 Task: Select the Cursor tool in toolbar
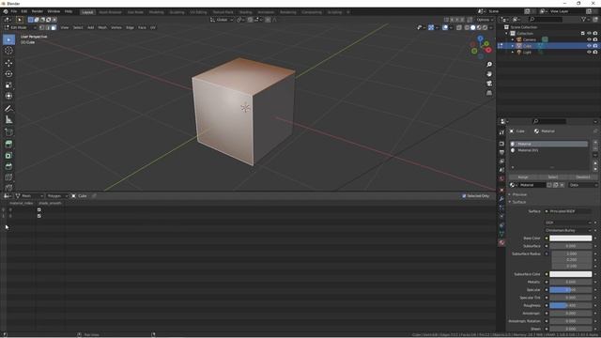pos(8,51)
